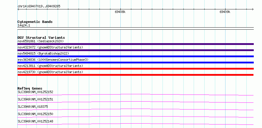Open transcript SLC39A9|NM_001252148 label
Screen dimensions: 262x128
coord(35,121)
